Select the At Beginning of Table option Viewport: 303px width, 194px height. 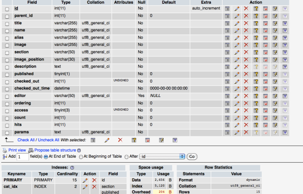80,156
